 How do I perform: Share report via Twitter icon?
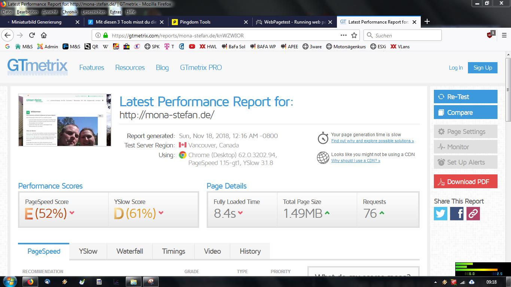[441, 214]
